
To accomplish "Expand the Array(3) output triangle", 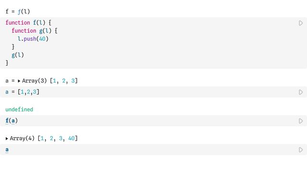I will pos(19,81).
